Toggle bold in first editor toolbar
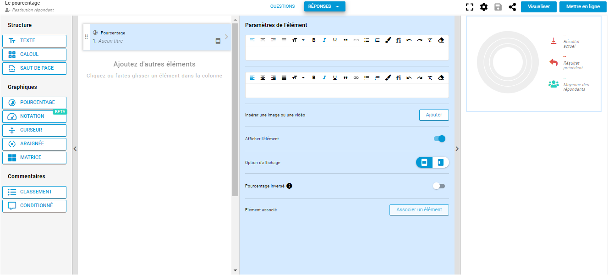Viewport: 608px width, 275px height. [314, 40]
